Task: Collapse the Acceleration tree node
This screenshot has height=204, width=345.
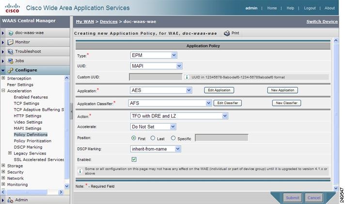Action: coord(3,91)
